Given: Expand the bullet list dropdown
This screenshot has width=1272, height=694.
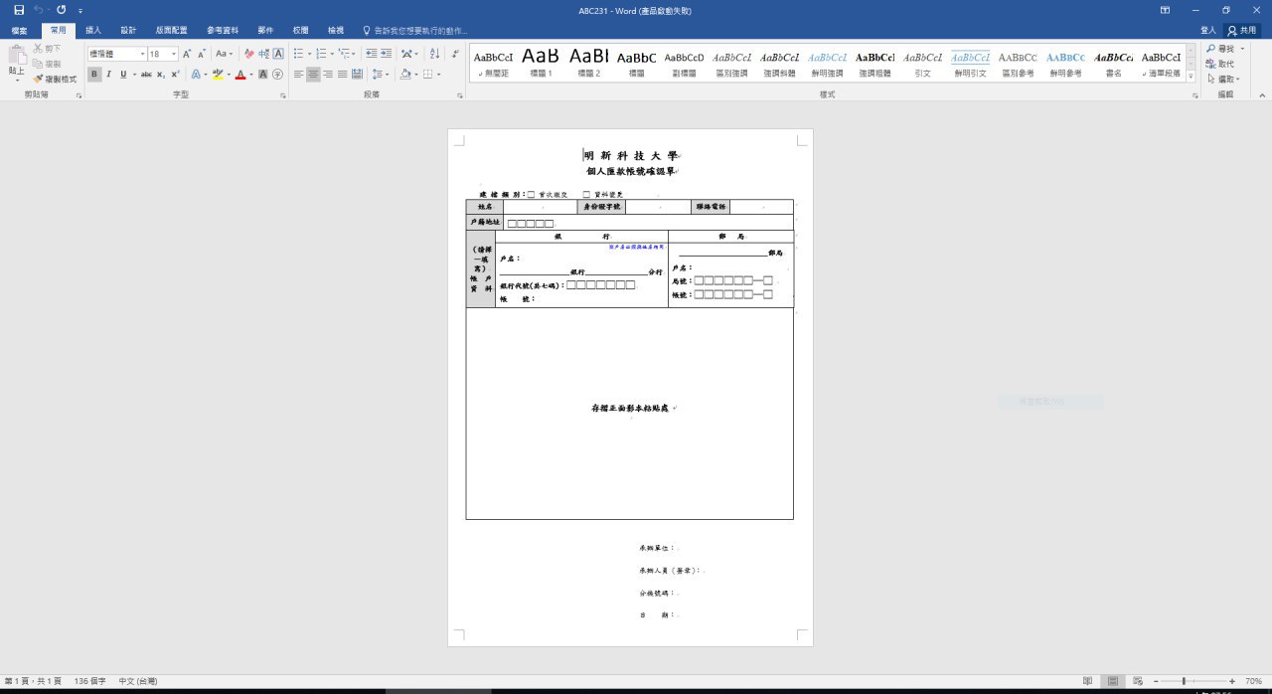Looking at the screenshot, I should pos(310,54).
